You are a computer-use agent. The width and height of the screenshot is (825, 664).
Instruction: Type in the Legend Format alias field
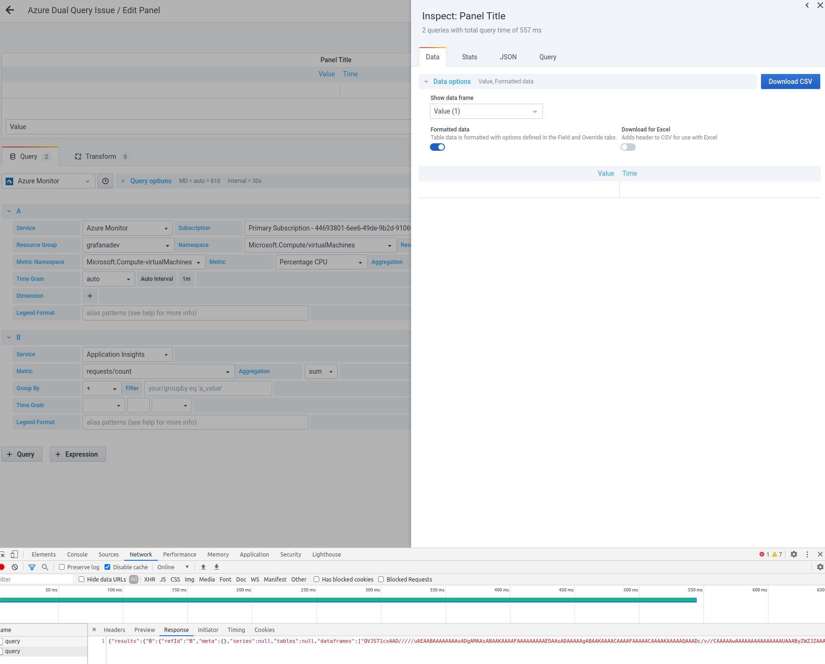pyautogui.click(x=195, y=313)
